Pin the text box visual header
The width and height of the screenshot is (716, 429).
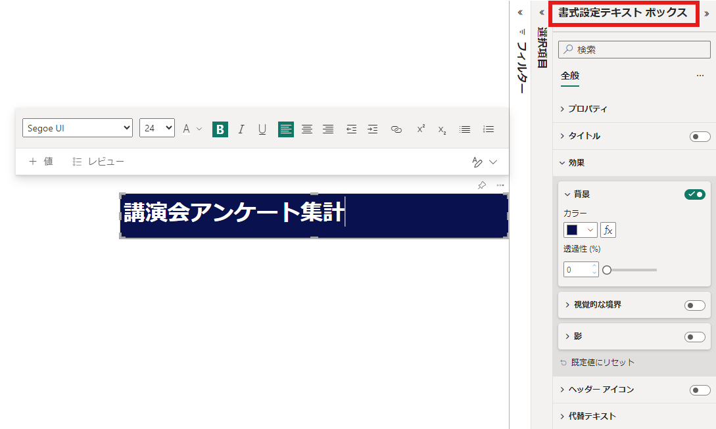[x=482, y=185]
